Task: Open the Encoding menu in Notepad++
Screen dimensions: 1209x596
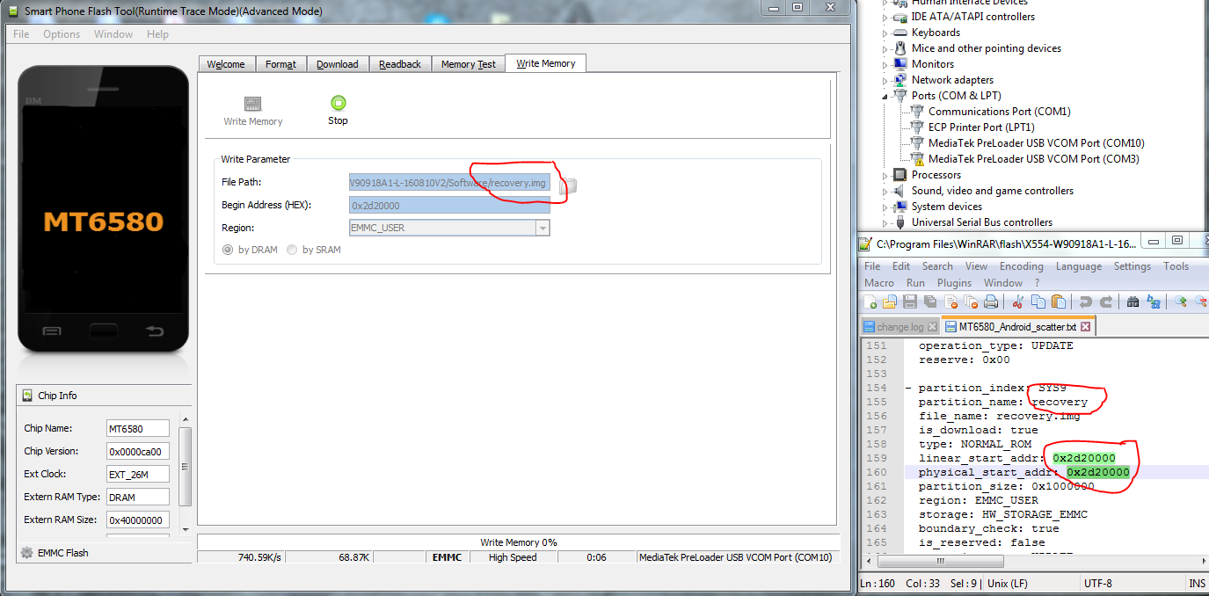Action: (x=1021, y=266)
